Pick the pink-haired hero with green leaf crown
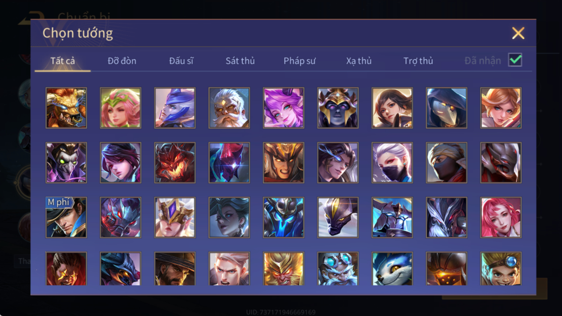Viewport: 562px width, 316px height. (x=121, y=108)
